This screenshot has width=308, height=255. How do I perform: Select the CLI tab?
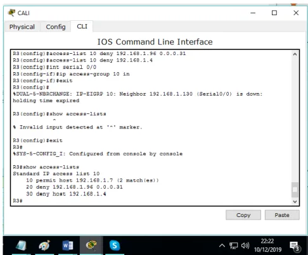point(82,27)
